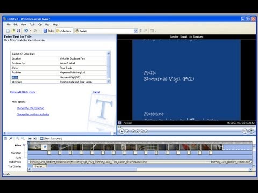
Task: Select the 'Publisher' credits cell
Action: [x=34, y=72]
